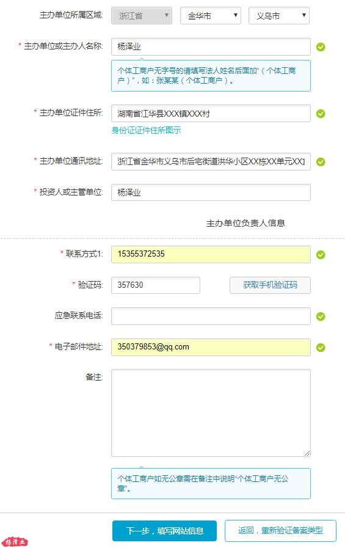The height and width of the screenshot is (548, 345).
Task: Click green checkmark beside 联系方式1 field
Action: pyautogui.click(x=321, y=255)
